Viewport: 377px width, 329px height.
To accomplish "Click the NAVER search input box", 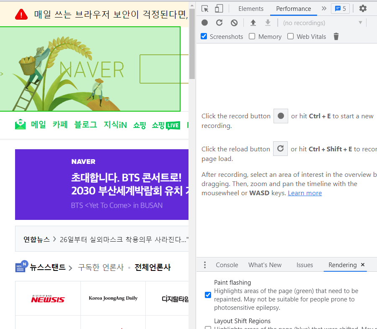I will click(164, 69).
